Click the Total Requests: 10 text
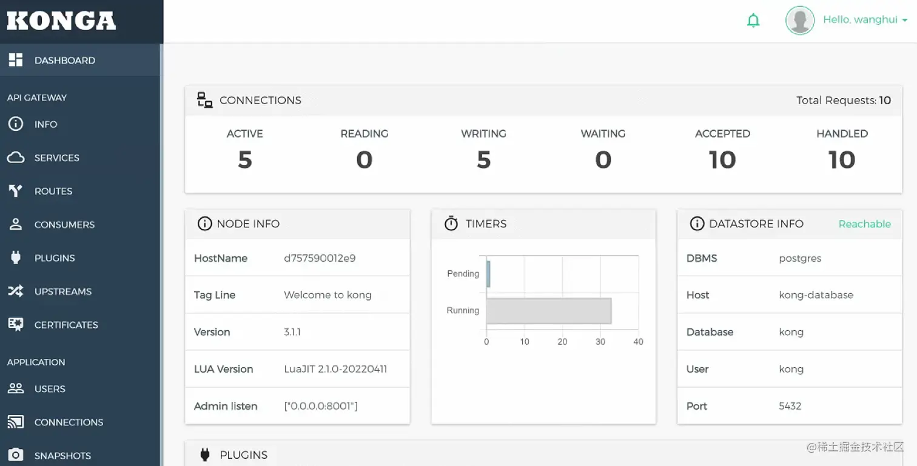The image size is (917, 466). pyautogui.click(x=844, y=100)
